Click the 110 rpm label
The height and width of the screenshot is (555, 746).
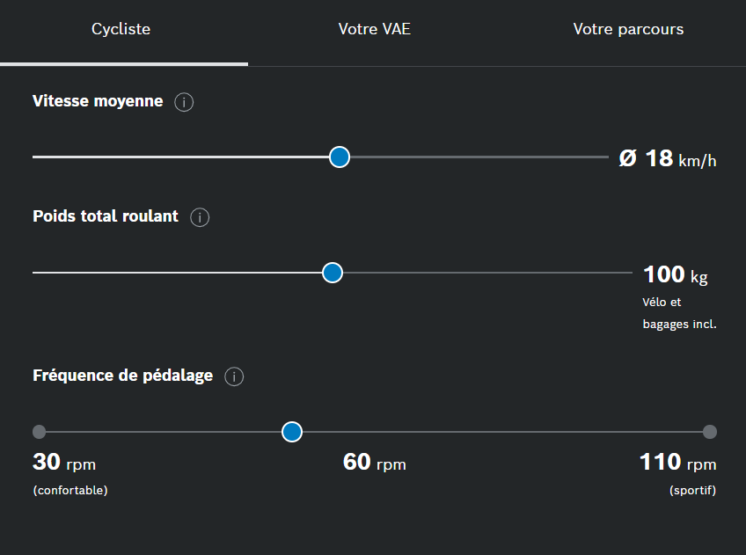pyautogui.click(x=678, y=462)
